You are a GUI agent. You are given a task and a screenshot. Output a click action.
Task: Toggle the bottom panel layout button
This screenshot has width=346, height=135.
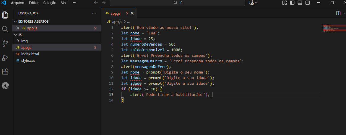pos(300,3)
